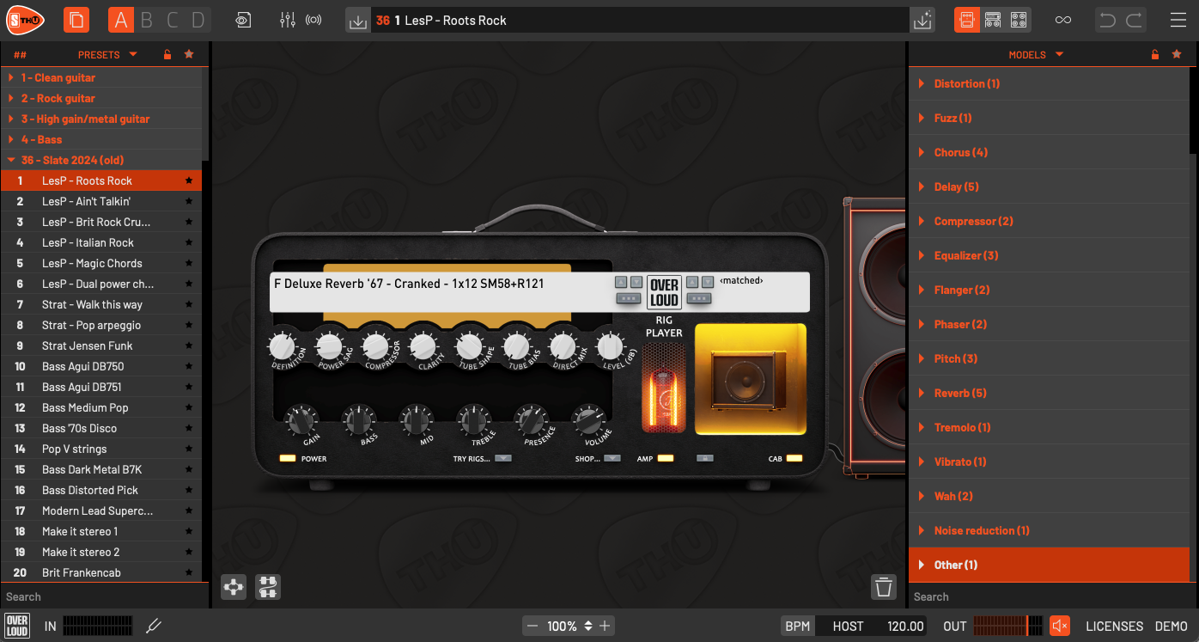The width and height of the screenshot is (1199, 642).
Task: Switch to the pedal view icon
Action: [967, 20]
